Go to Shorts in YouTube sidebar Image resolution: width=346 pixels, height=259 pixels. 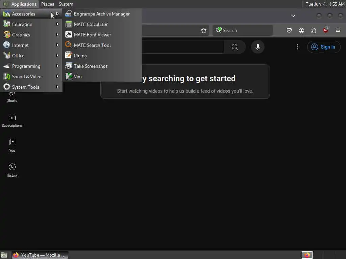(x=12, y=97)
